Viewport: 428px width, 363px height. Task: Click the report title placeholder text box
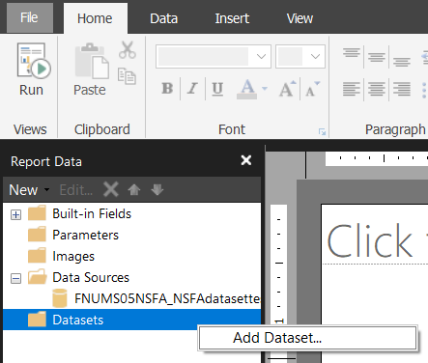375,240
